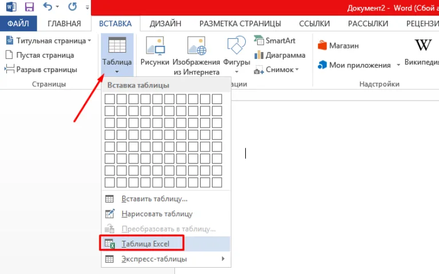Image resolution: width=439 pixels, height=274 pixels.
Task: Insert pictures via Рисунки
Action: click(x=155, y=51)
